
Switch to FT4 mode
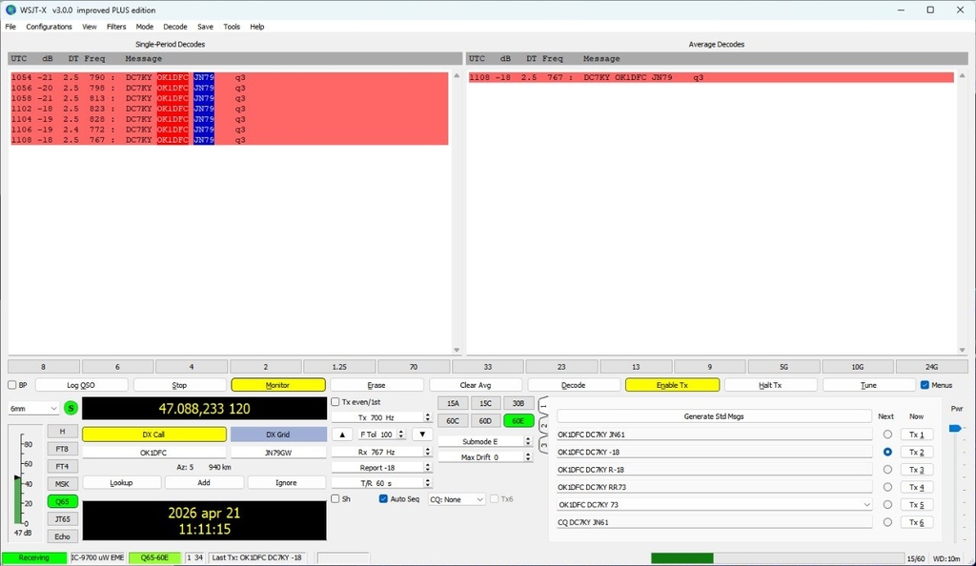tap(62, 466)
